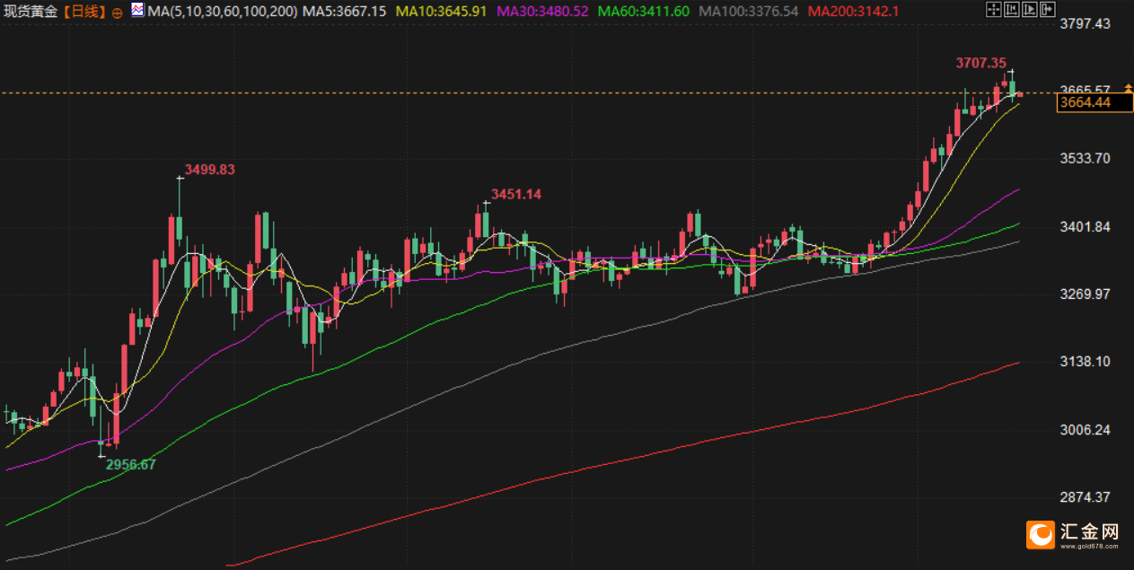Click the scroll-to-latest arrow icon
1134x570 pixels.
[x=1048, y=10]
